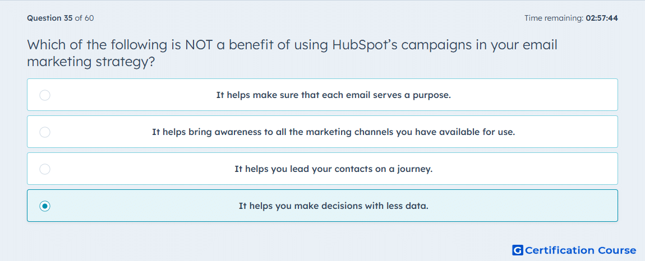This screenshot has width=645, height=261.
Task: Choose the radio button for 'bring awareness' answer
Action: click(45, 132)
